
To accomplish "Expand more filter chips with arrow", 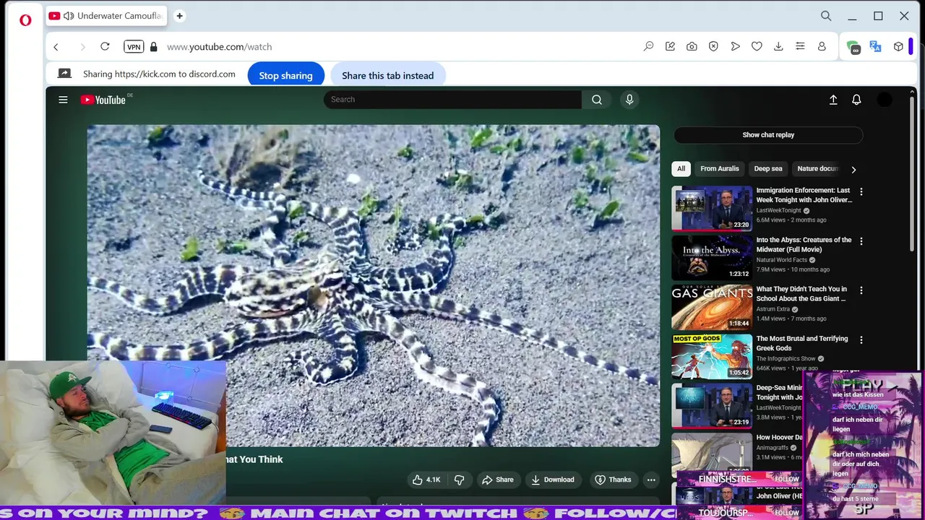I will coord(853,170).
